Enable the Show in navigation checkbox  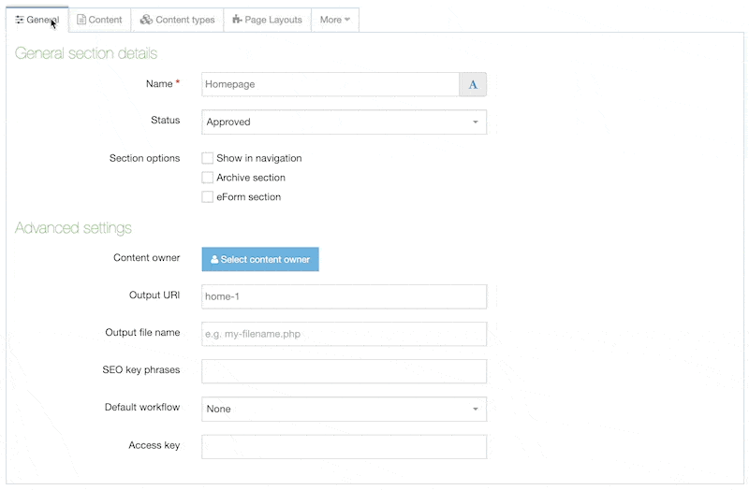(208, 158)
